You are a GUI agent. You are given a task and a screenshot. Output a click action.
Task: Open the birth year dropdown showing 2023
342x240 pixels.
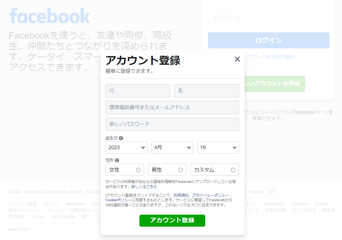[x=126, y=148]
